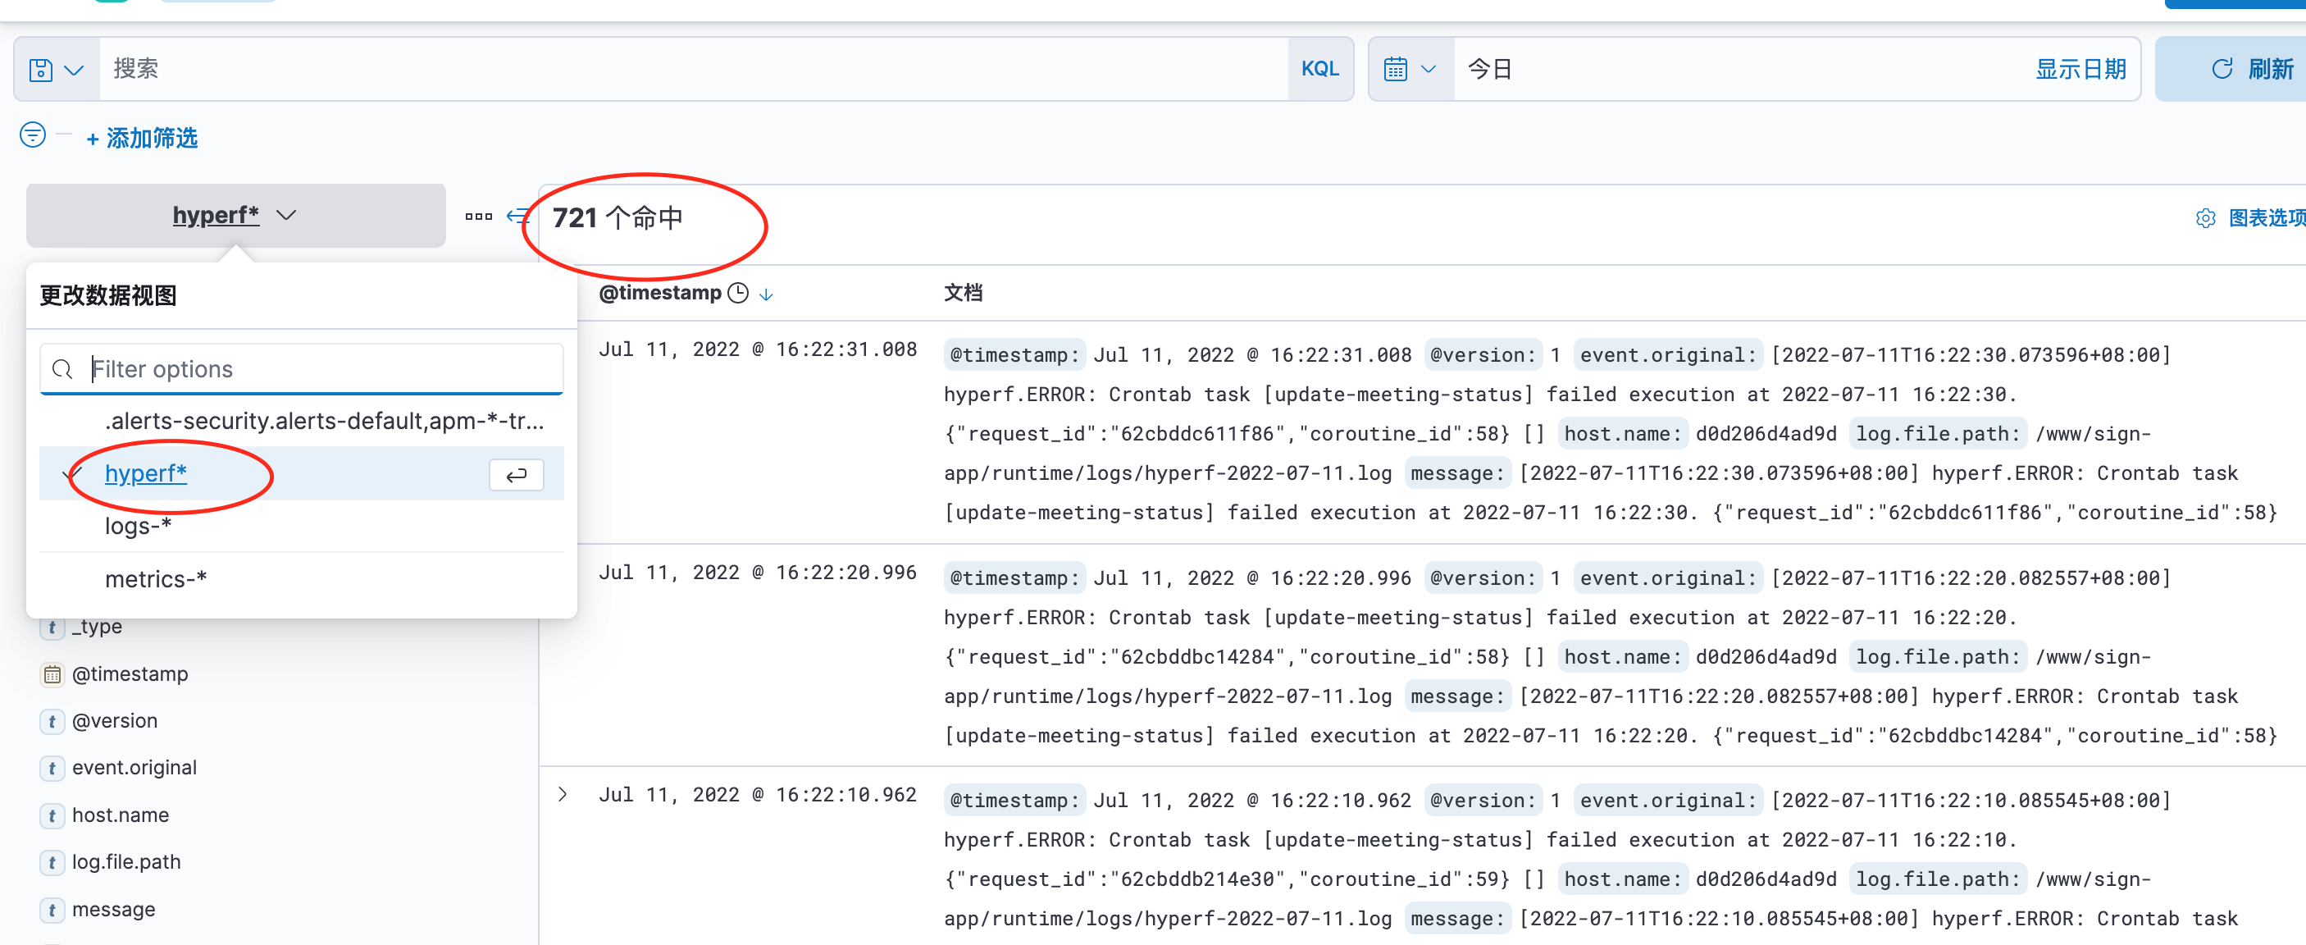
Task: Click the 显示日期 show dates link
Action: [x=2080, y=69]
